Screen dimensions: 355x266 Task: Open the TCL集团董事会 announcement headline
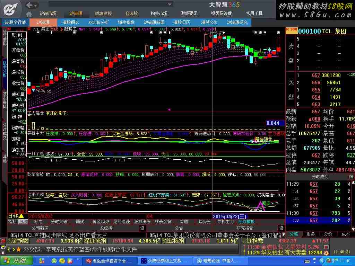[x=215, y=235]
